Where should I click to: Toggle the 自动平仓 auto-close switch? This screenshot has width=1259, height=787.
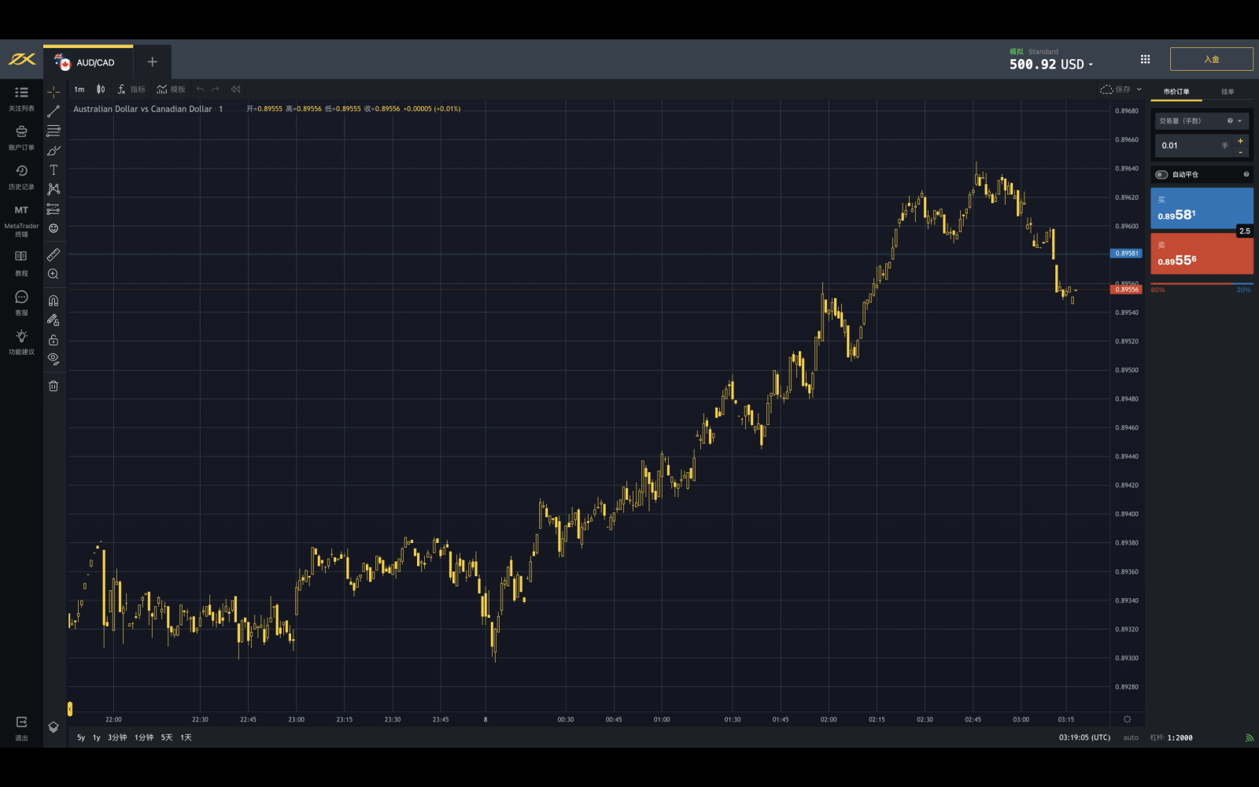coord(1161,175)
